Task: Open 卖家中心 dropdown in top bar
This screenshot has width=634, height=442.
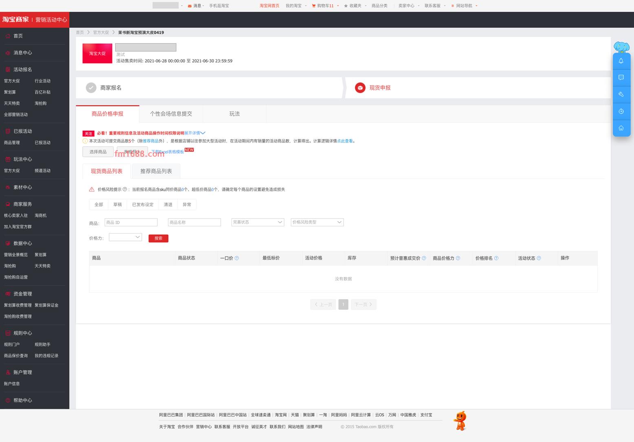Action: [409, 6]
